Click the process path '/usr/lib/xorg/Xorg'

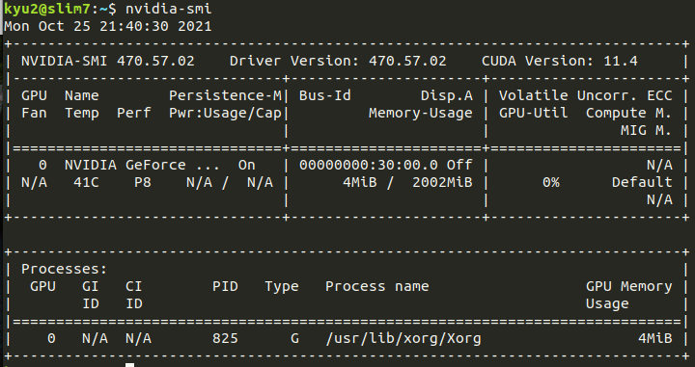click(403, 339)
